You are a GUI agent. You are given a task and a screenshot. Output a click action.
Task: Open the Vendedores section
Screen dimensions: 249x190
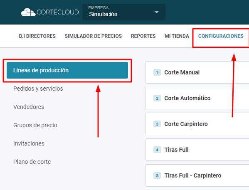(29, 107)
